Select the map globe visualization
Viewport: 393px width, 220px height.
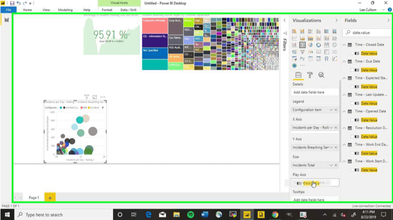point(335,45)
